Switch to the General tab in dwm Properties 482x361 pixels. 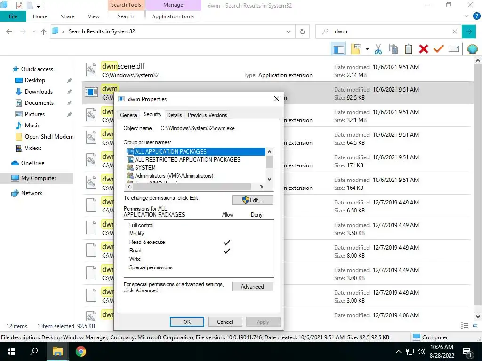129,115
